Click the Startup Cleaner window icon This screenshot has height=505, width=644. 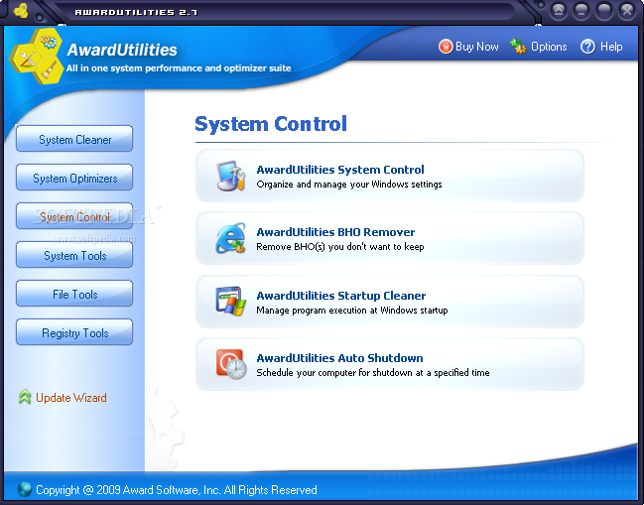tap(231, 302)
